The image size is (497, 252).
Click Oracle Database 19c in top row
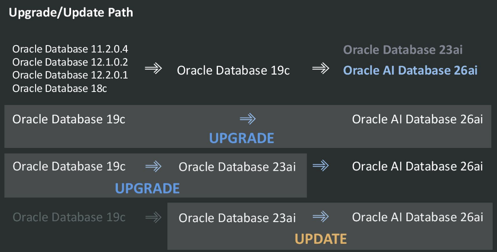pos(233,70)
